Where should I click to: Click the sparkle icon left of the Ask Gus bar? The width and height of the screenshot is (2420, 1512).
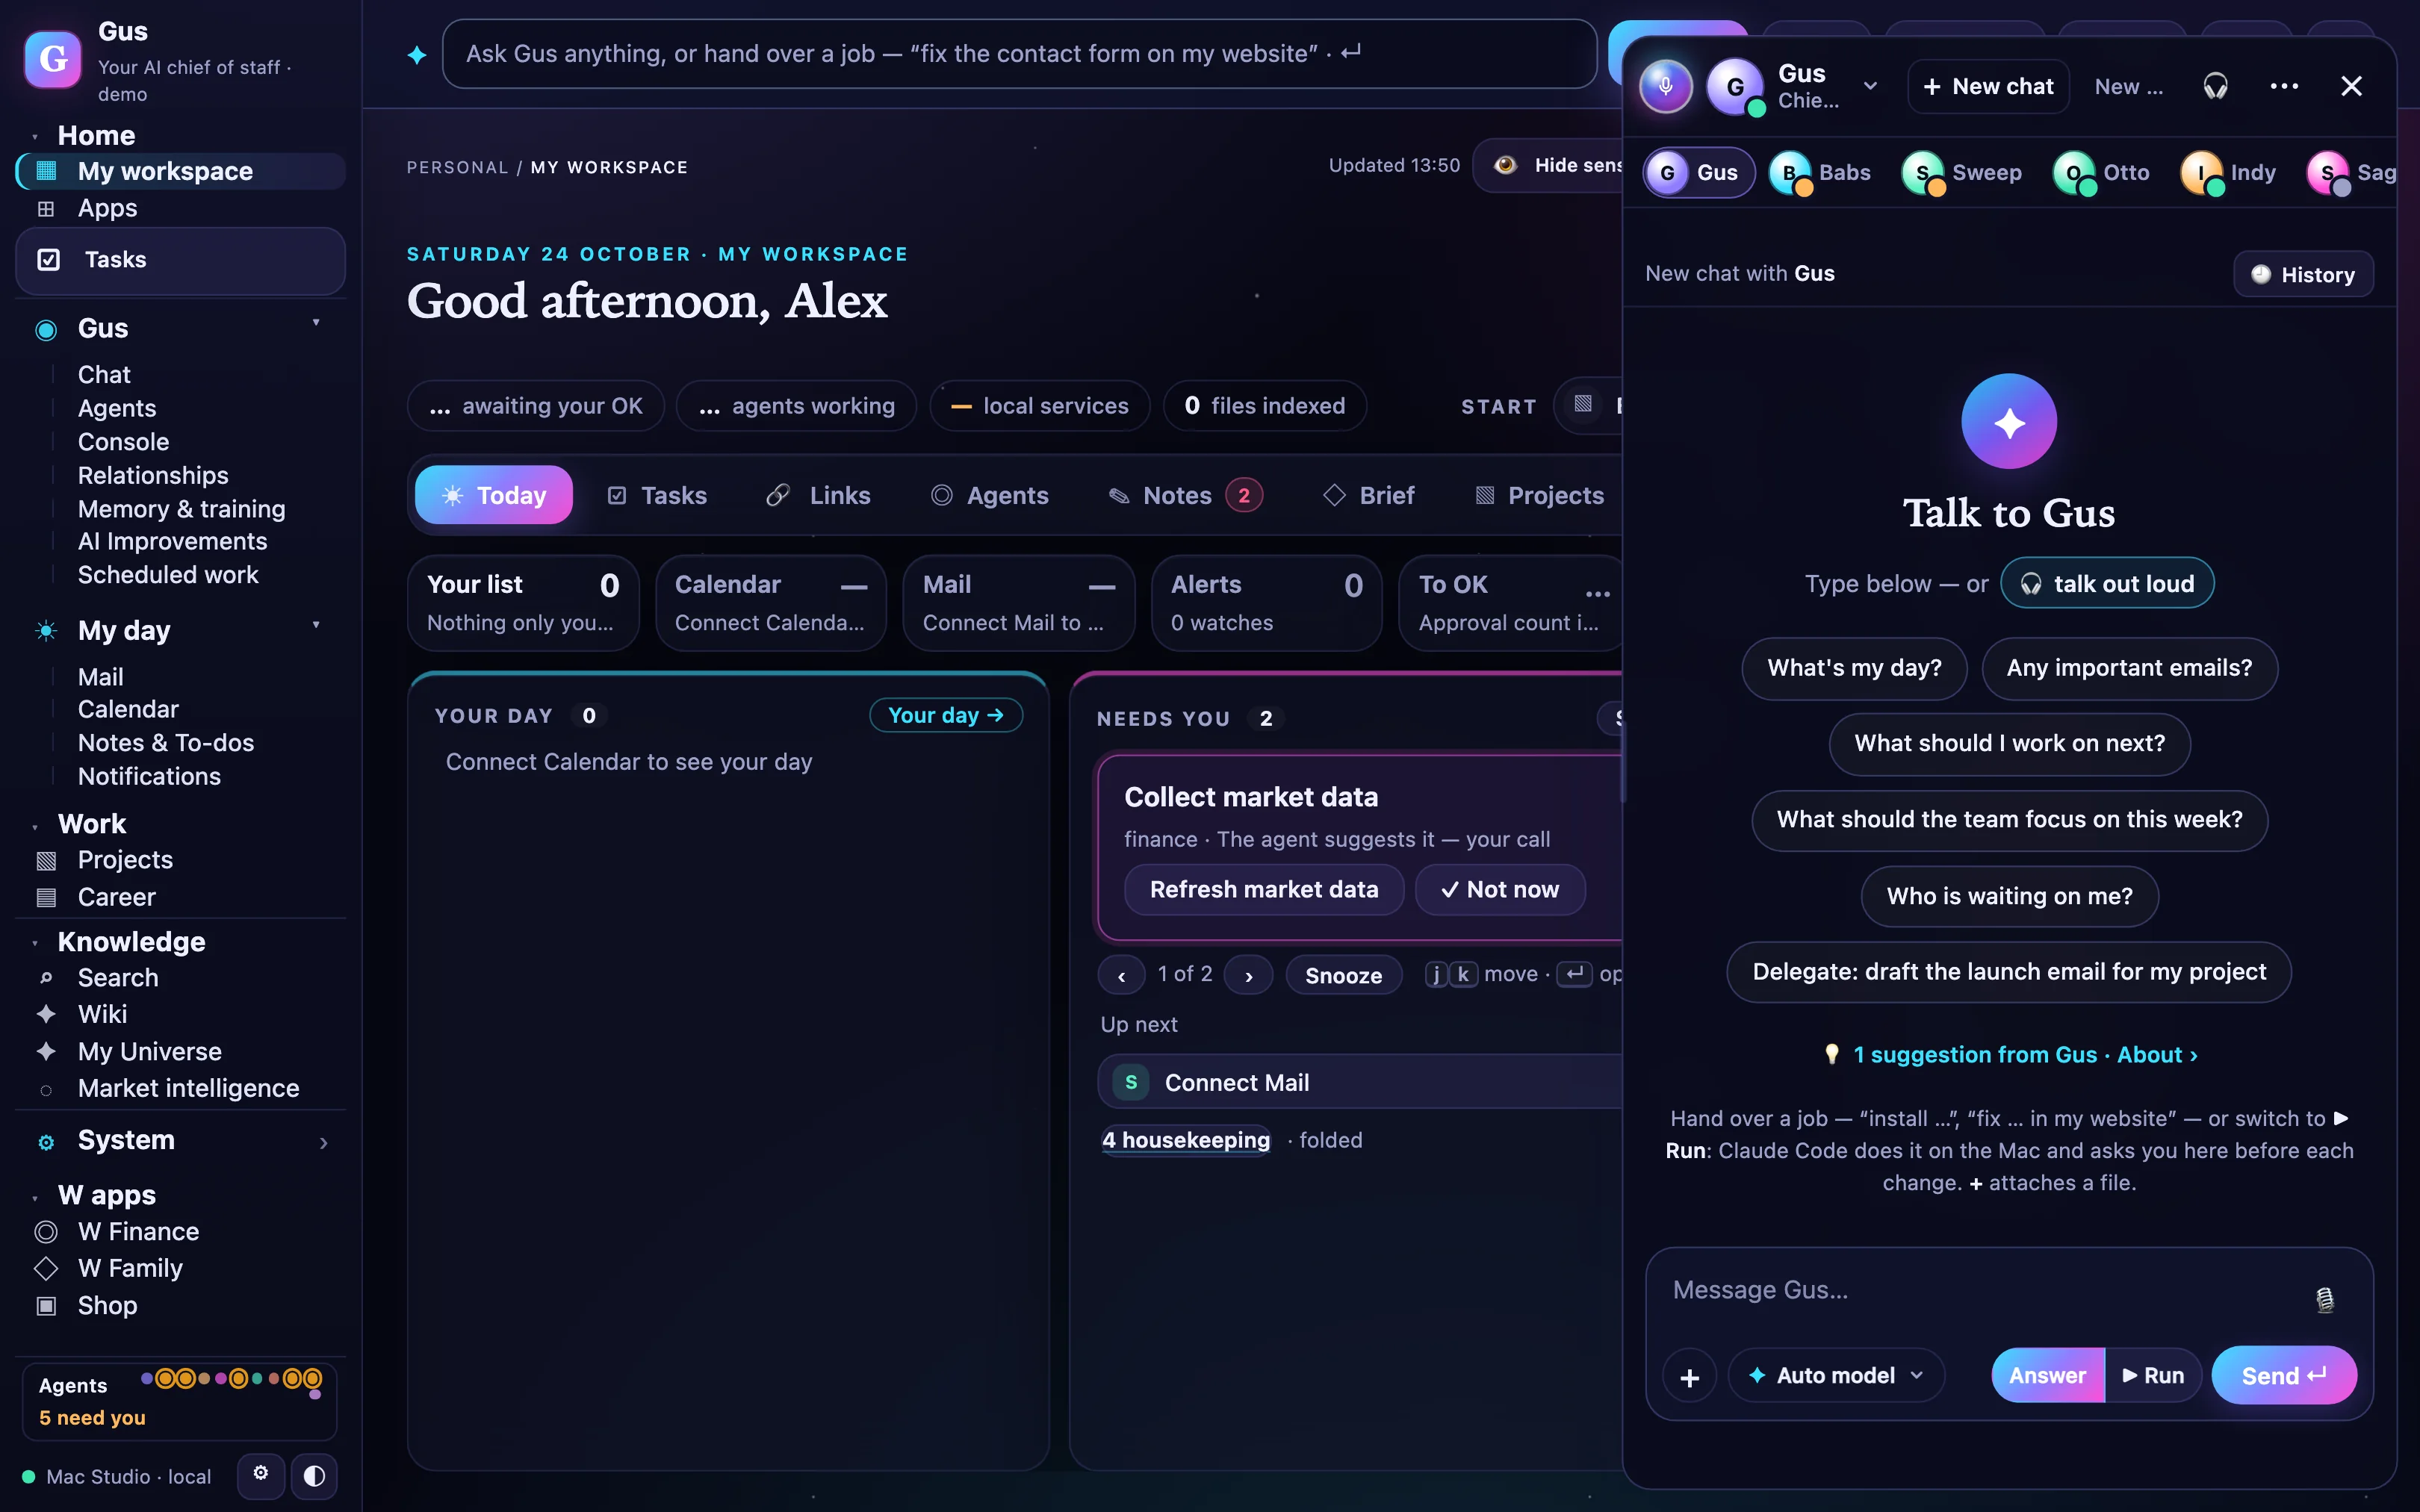click(x=417, y=55)
